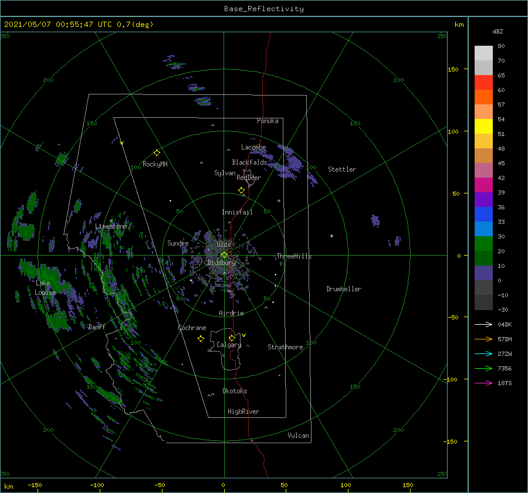This screenshot has width=528, height=493.
Task: Click the yellow diamond inside Calgary outline
Action: point(232,338)
